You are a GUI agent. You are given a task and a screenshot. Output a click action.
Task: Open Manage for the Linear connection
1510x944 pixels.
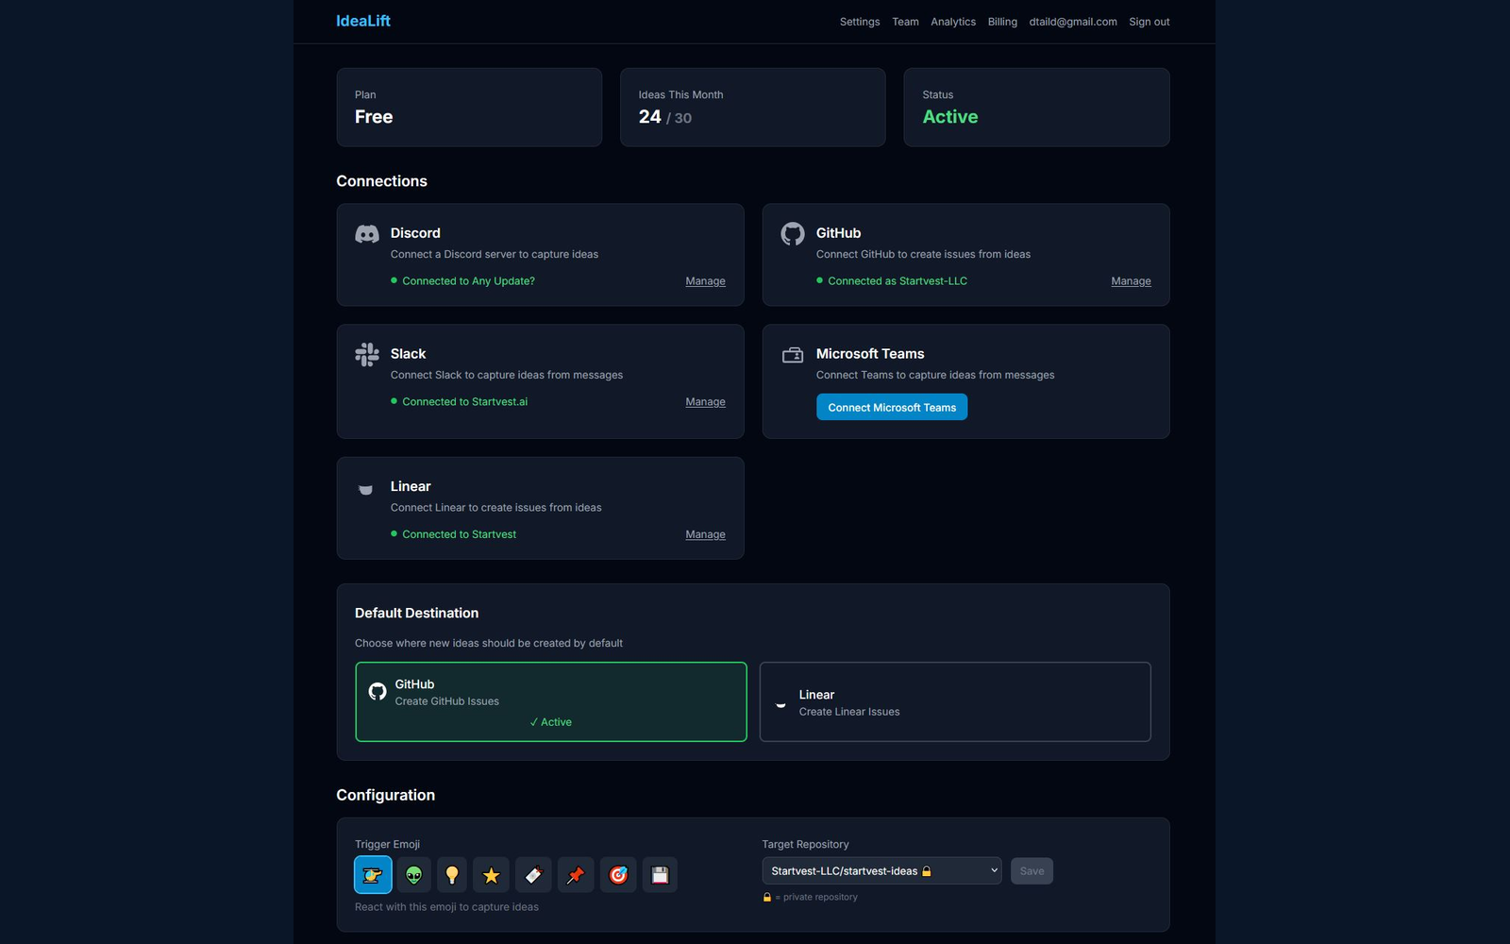[x=704, y=533]
